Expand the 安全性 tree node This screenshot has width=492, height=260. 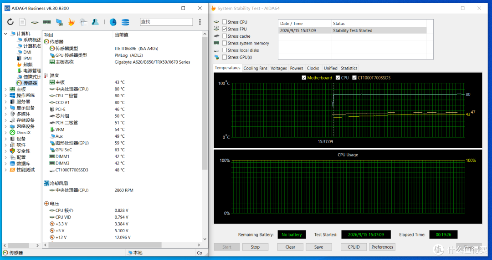tap(5, 151)
